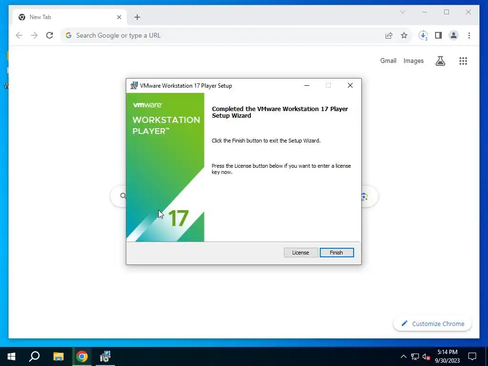Show hidden system tray icons
Image resolution: width=488 pixels, height=366 pixels.
tap(403, 356)
